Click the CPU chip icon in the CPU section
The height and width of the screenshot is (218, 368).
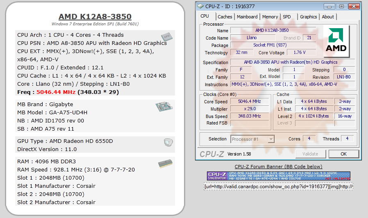point(166,37)
